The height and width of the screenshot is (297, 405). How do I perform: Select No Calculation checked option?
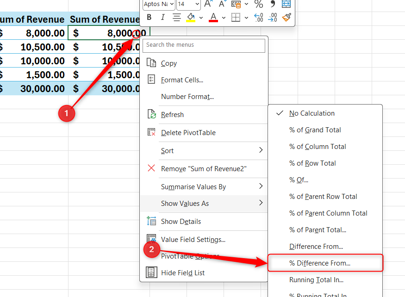325,113
